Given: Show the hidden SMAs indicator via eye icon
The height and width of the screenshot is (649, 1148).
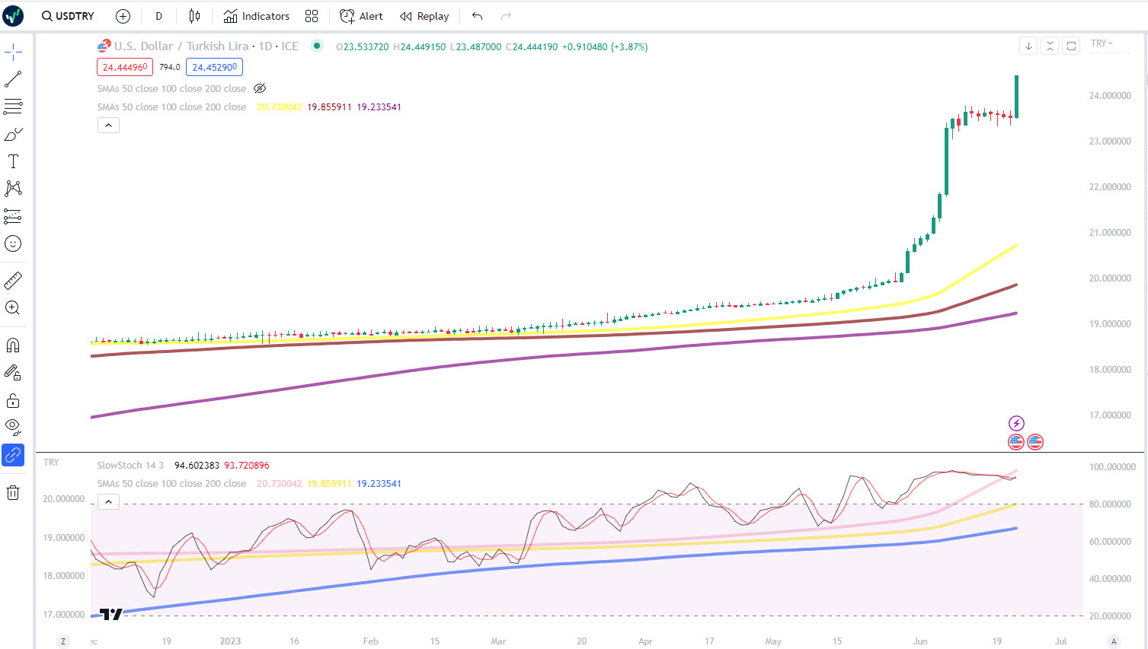Looking at the screenshot, I should point(260,88).
